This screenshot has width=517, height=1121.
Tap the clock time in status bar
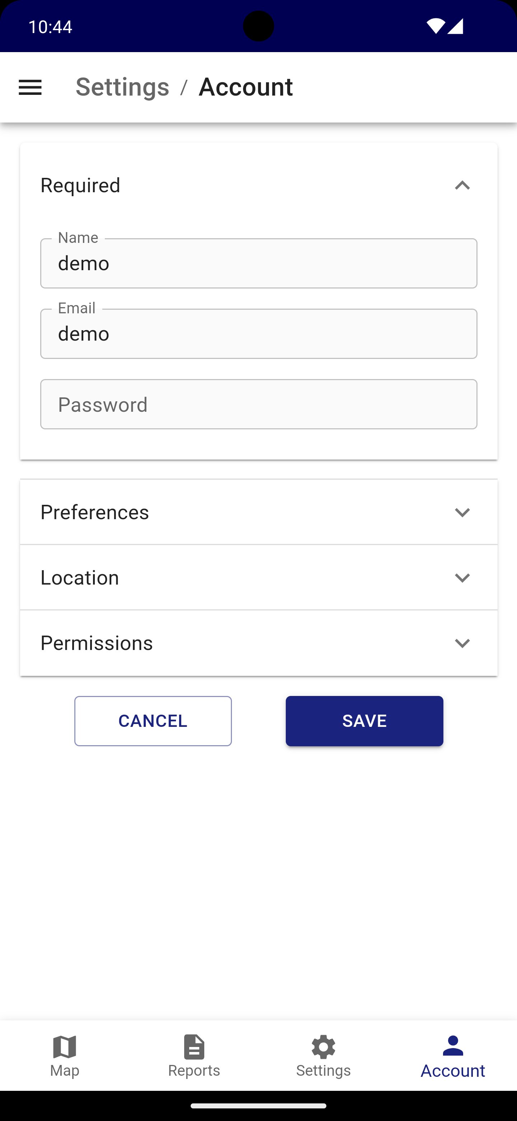(50, 27)
